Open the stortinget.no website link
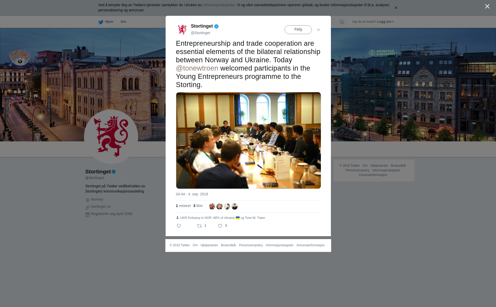Screen dimensions: 496x307 [101, 206]
